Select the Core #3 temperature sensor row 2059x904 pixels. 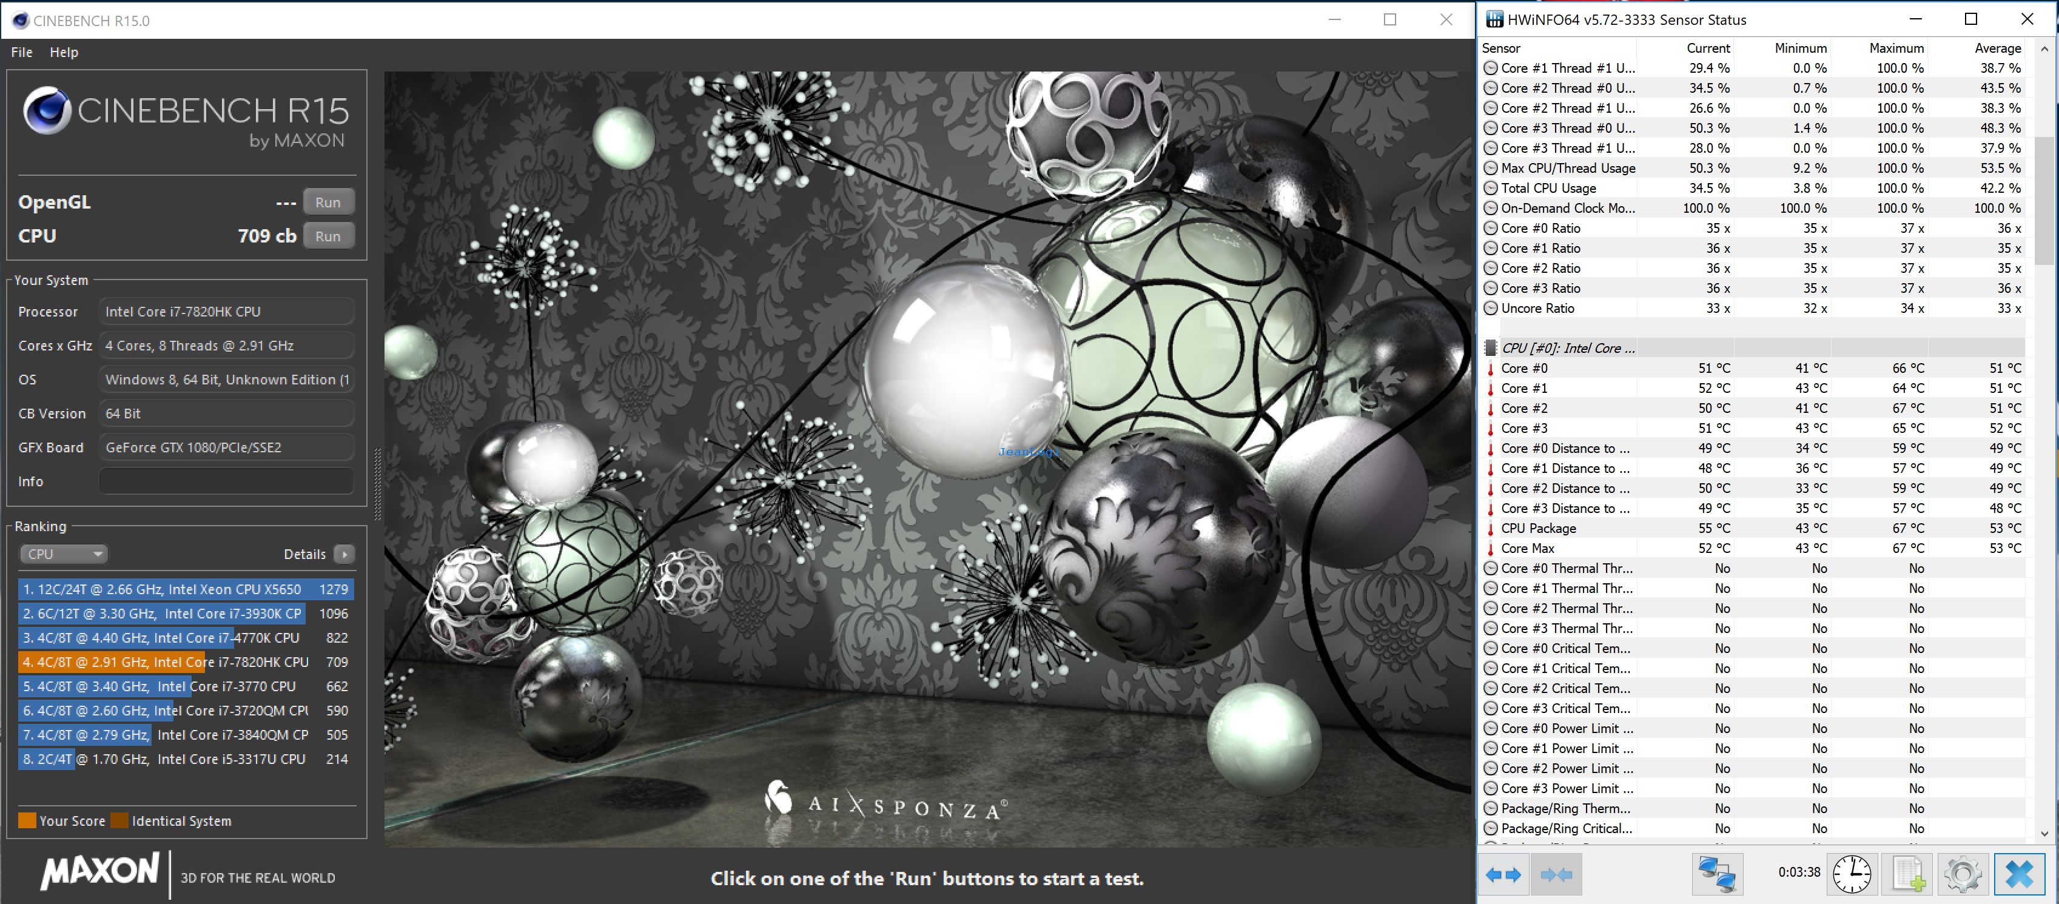click(x=1753, y=429)
